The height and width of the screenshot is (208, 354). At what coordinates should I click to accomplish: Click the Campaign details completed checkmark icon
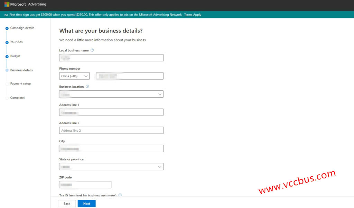[x=7, y=28]
